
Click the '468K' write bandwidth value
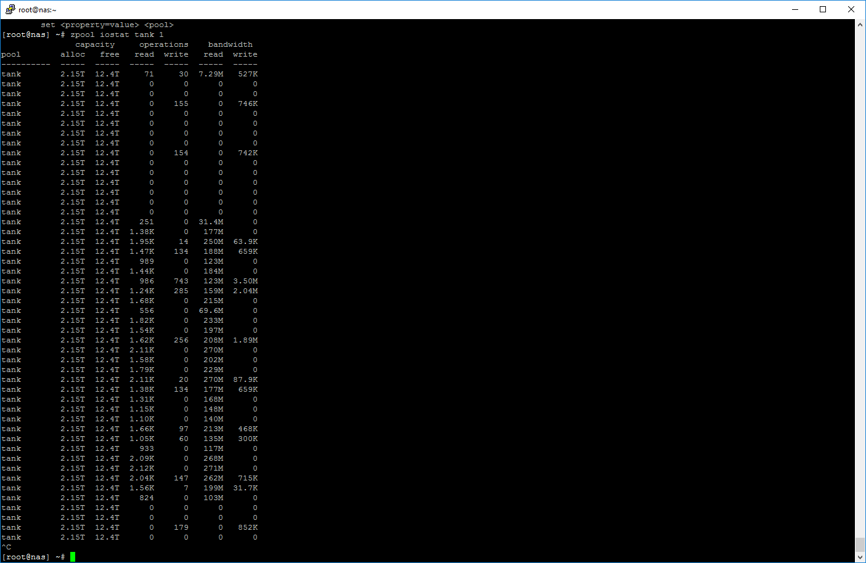tap(248, 429)
